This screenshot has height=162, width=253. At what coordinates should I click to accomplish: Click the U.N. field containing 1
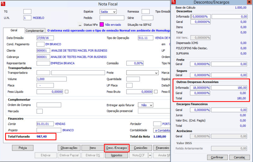coord(27,18)
